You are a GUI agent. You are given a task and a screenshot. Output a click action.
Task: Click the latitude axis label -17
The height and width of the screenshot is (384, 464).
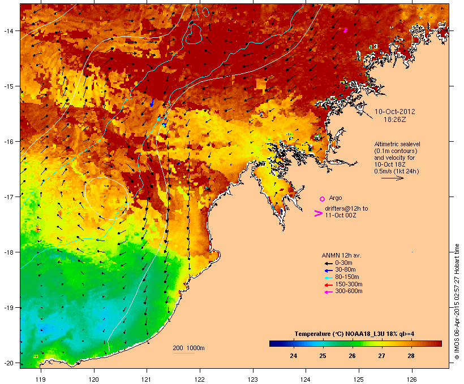pos(8,197)
